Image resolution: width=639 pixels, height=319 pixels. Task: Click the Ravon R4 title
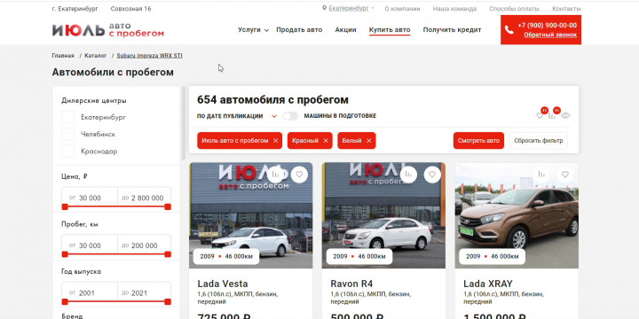tap(351, 284)
